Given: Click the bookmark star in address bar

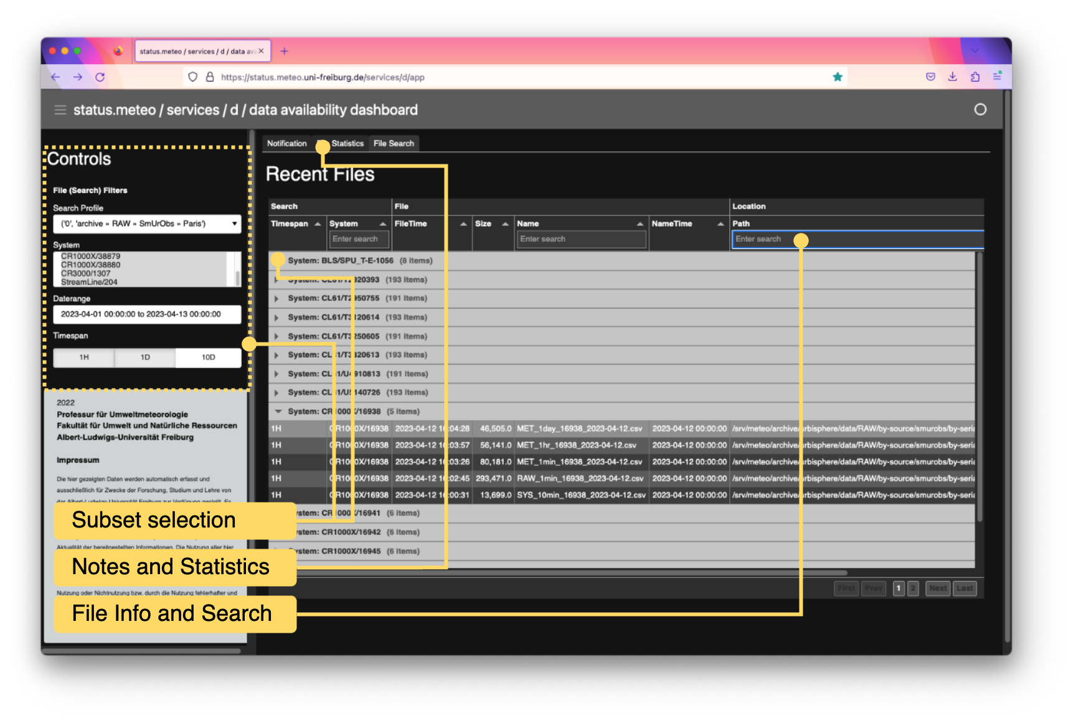Looking at the screenshot, I should pos(838,77).
